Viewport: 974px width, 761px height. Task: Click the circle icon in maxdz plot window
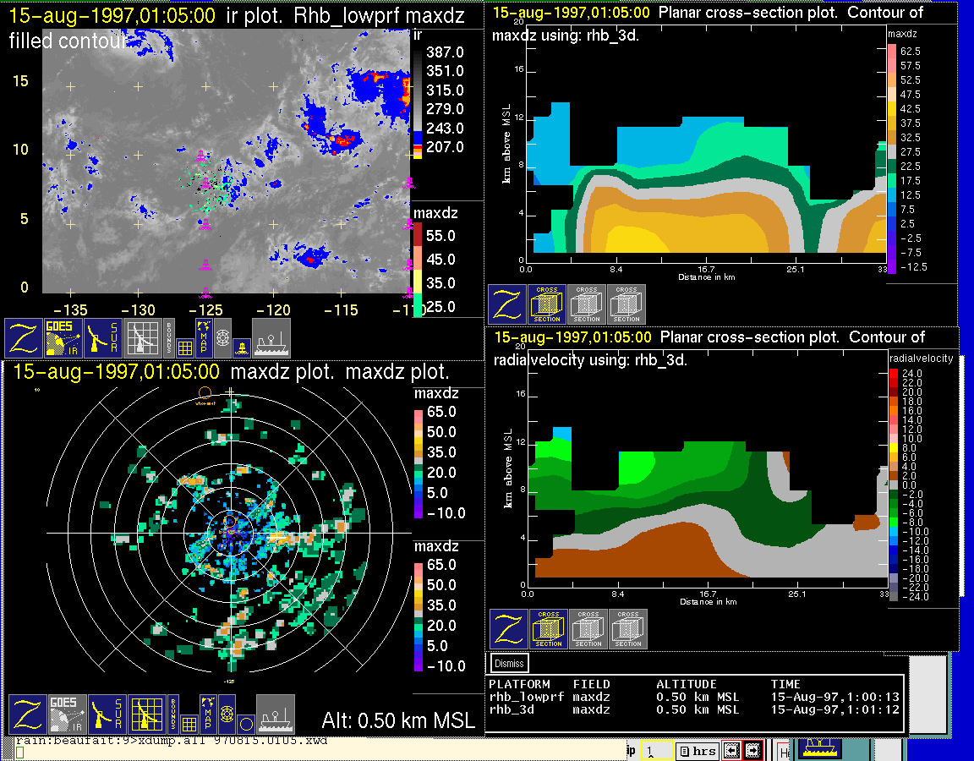[247, 725]
